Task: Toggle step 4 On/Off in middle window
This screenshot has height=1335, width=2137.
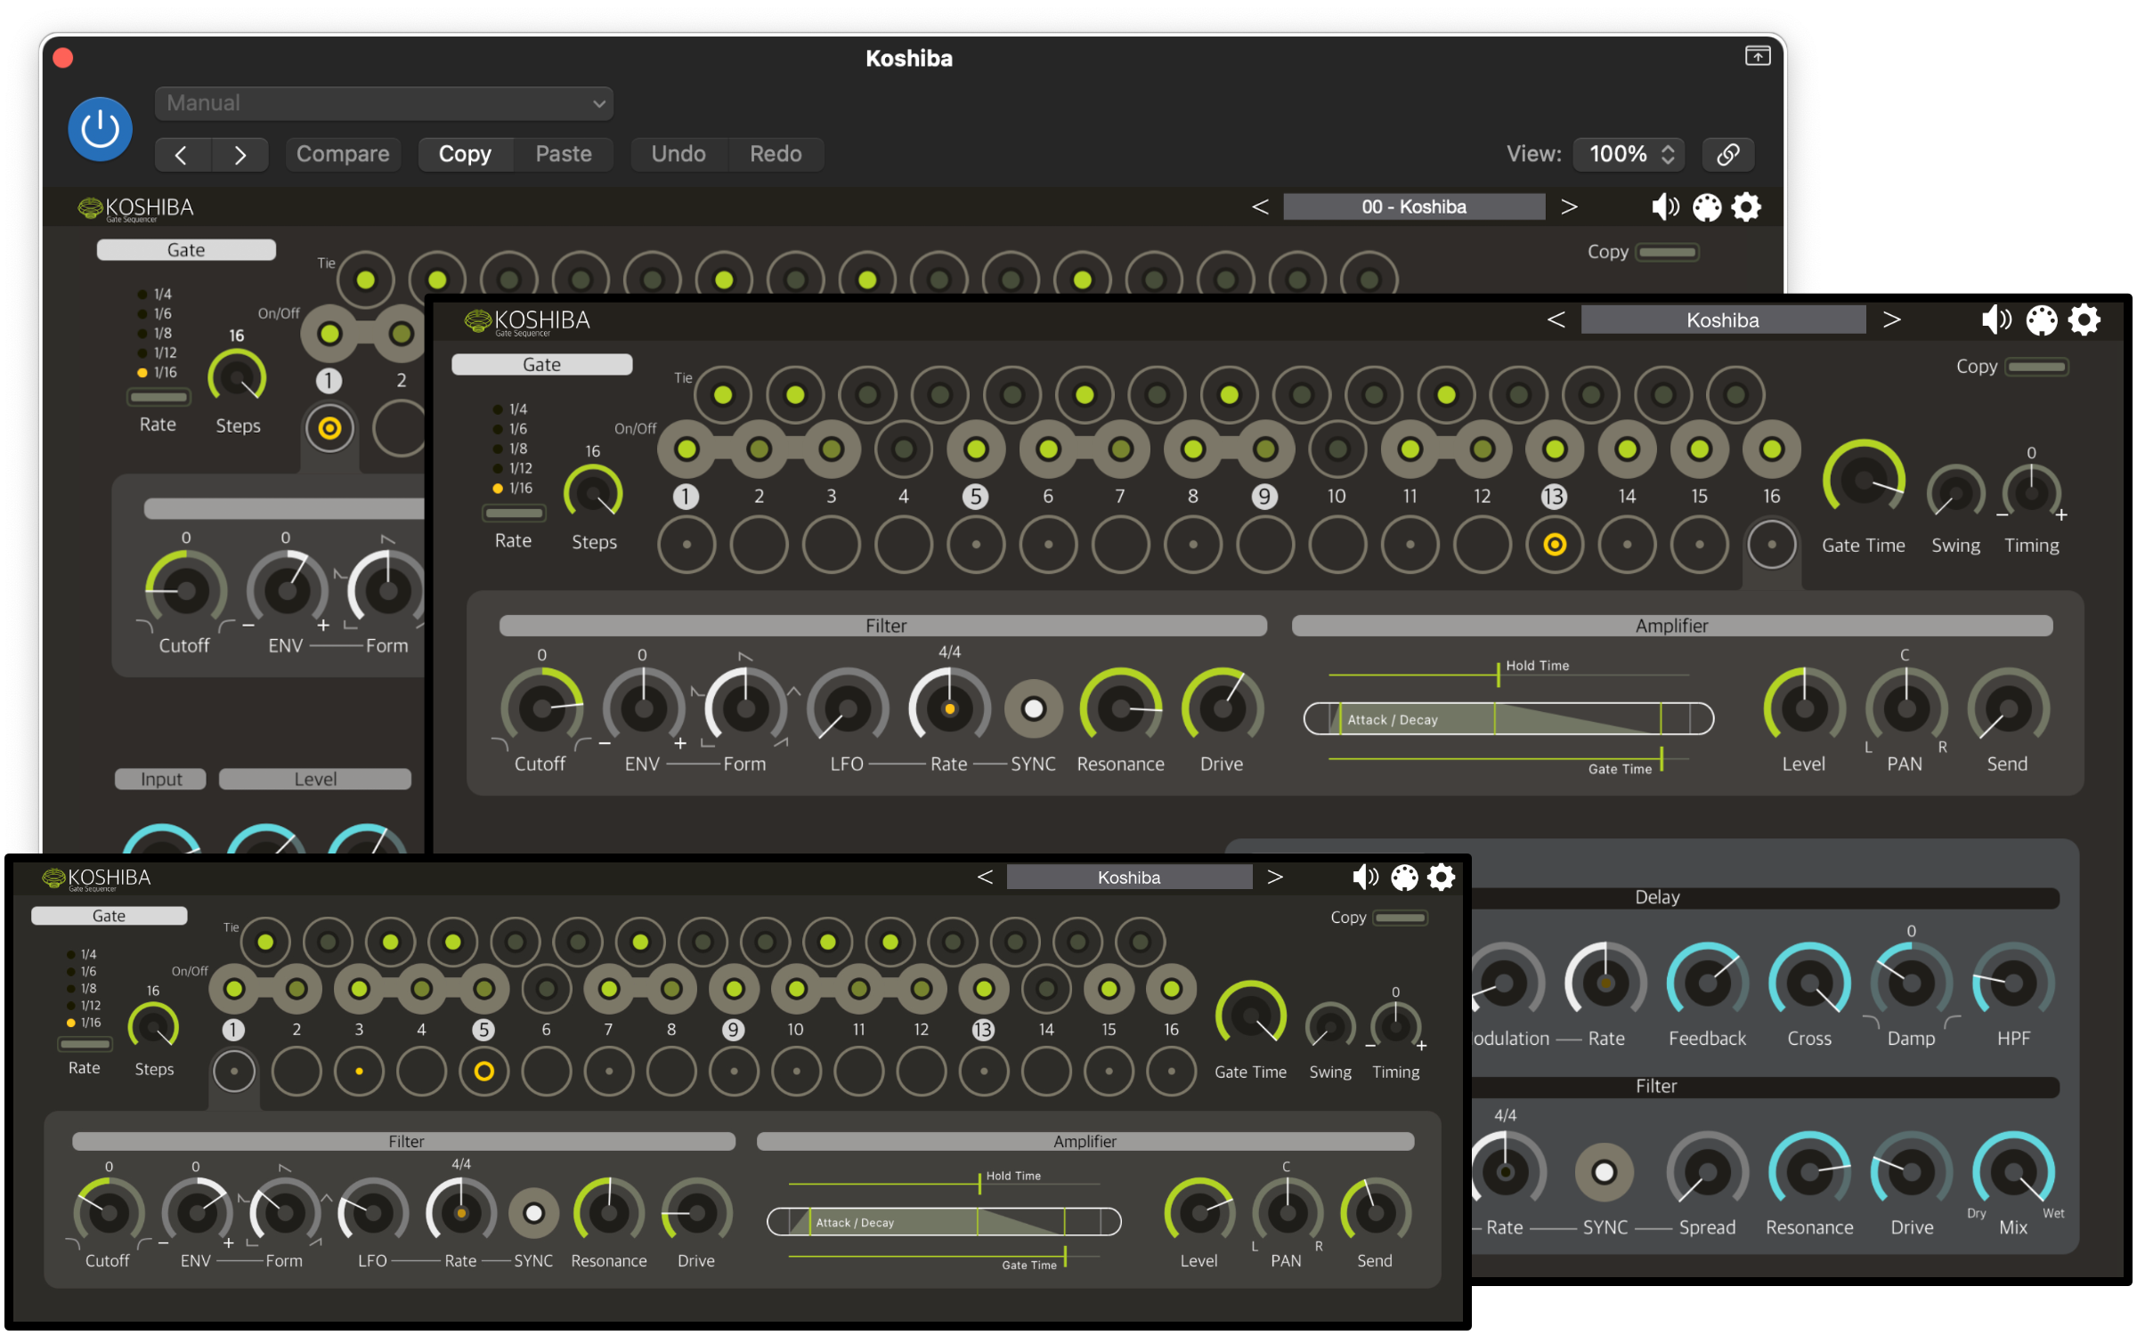Action: [903, 449]
